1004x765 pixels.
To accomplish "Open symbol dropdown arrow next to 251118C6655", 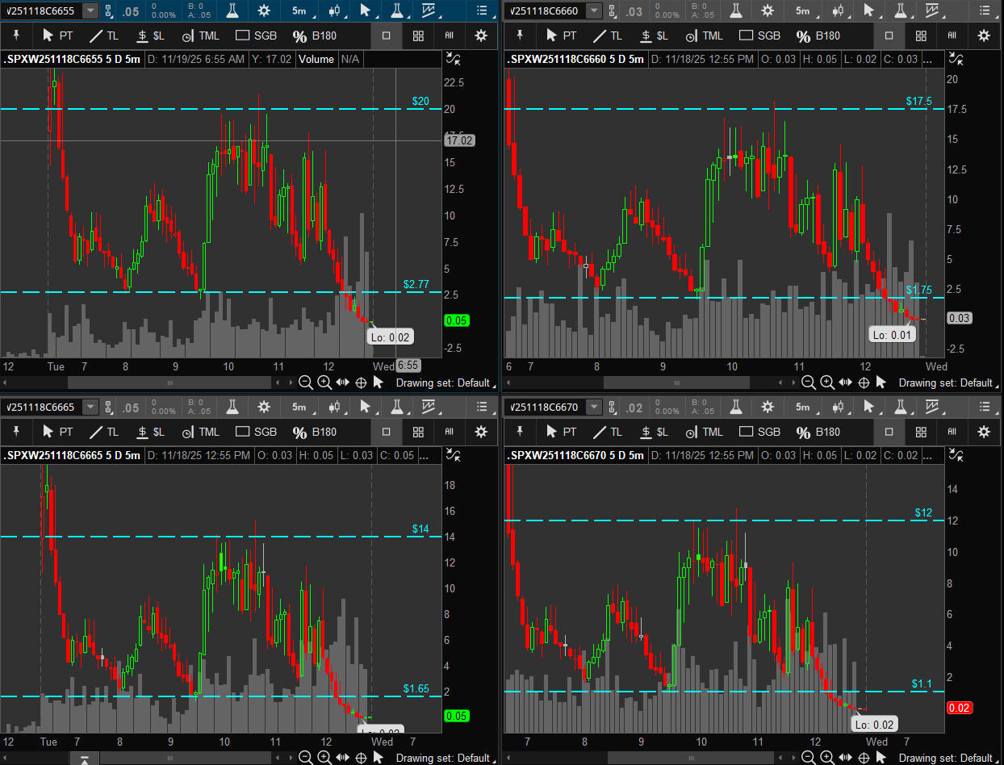I will click(x=90, y=10).
